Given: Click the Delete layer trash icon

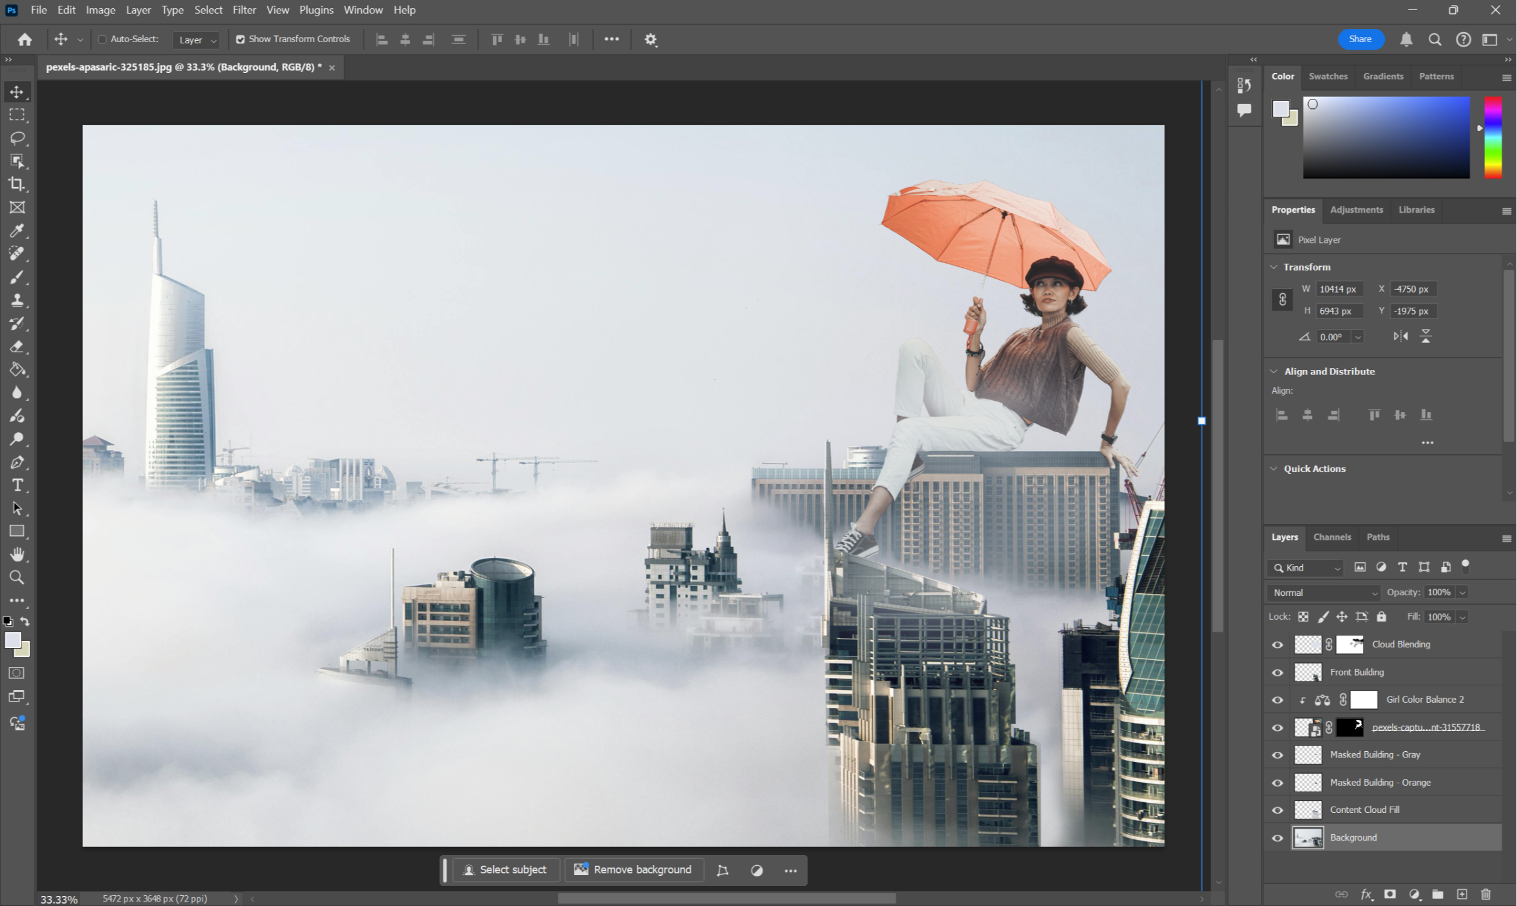Looking at the screenshot, I should point(1486,894).
